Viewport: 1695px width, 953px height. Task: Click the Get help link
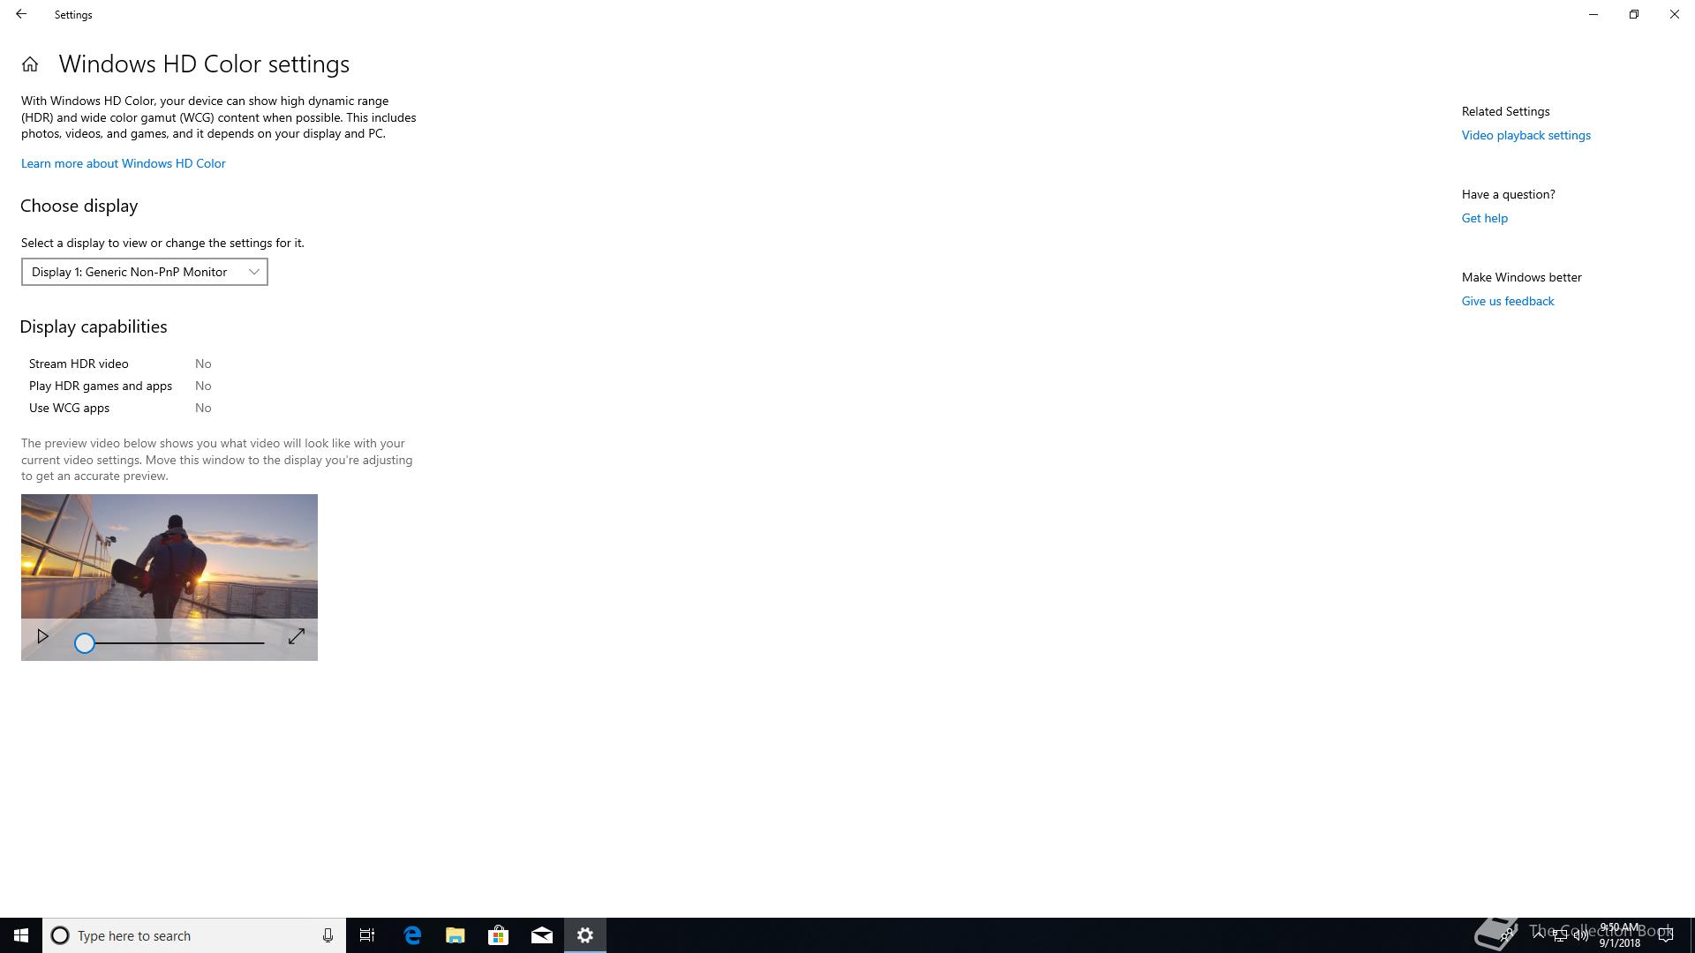[1484, 218]
